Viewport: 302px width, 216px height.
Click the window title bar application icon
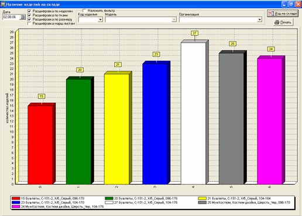[3, 4]
